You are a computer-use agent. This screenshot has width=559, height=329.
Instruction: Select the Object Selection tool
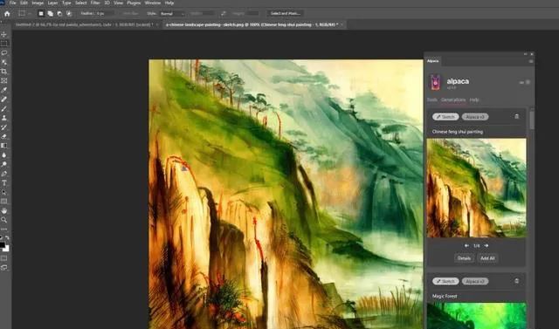tap(3, 62)
